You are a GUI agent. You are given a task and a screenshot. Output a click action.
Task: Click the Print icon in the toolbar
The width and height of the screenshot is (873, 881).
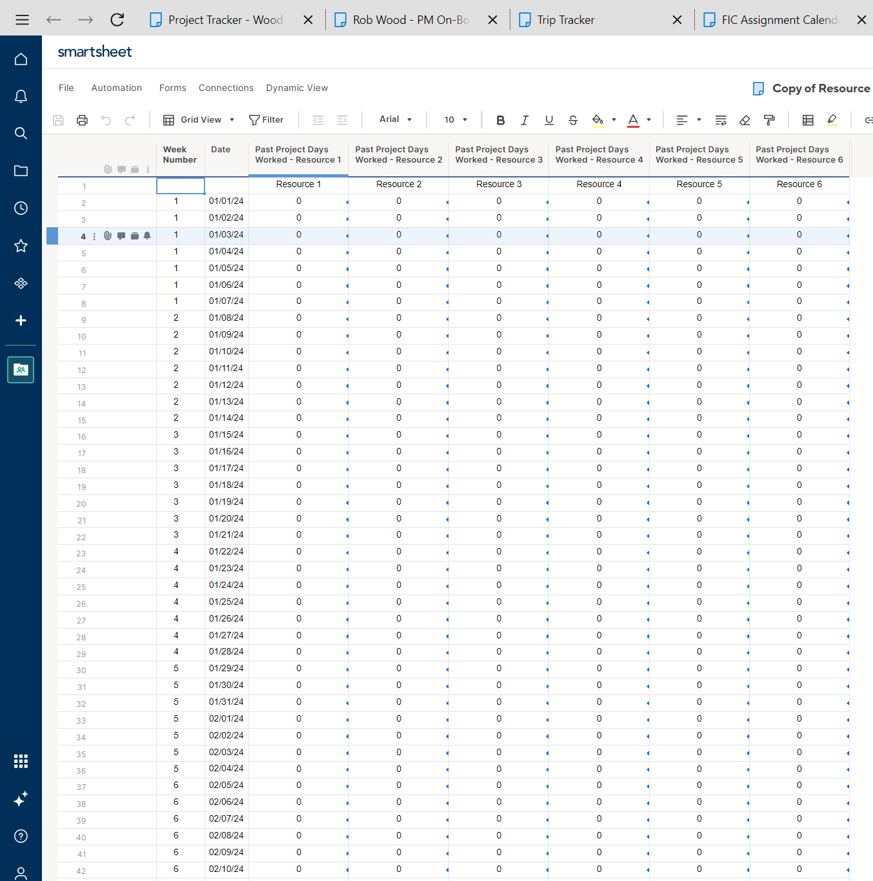pos(82,120)
